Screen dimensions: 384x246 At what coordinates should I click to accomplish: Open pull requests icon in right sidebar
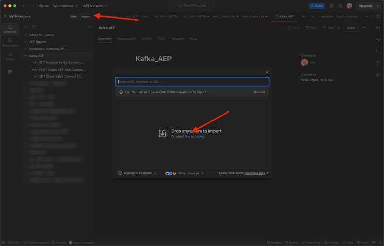point(378,51)
